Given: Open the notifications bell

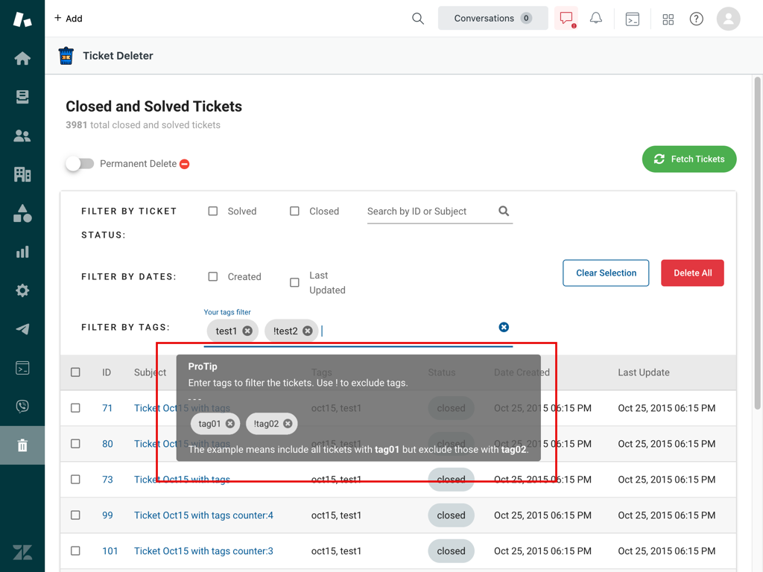Looking at the screenshot, I should 595,19.
